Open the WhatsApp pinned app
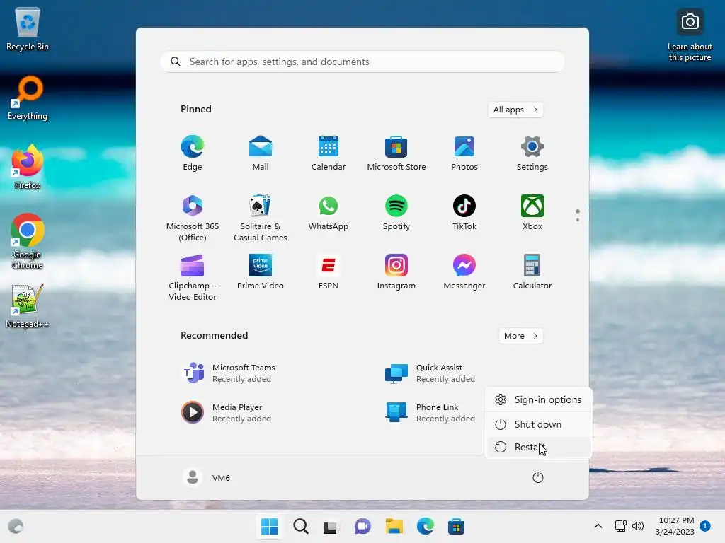Viewport: 725px width, 543px height. (x=329, y=213)
